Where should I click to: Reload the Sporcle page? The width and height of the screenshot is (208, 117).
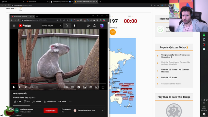9,5
